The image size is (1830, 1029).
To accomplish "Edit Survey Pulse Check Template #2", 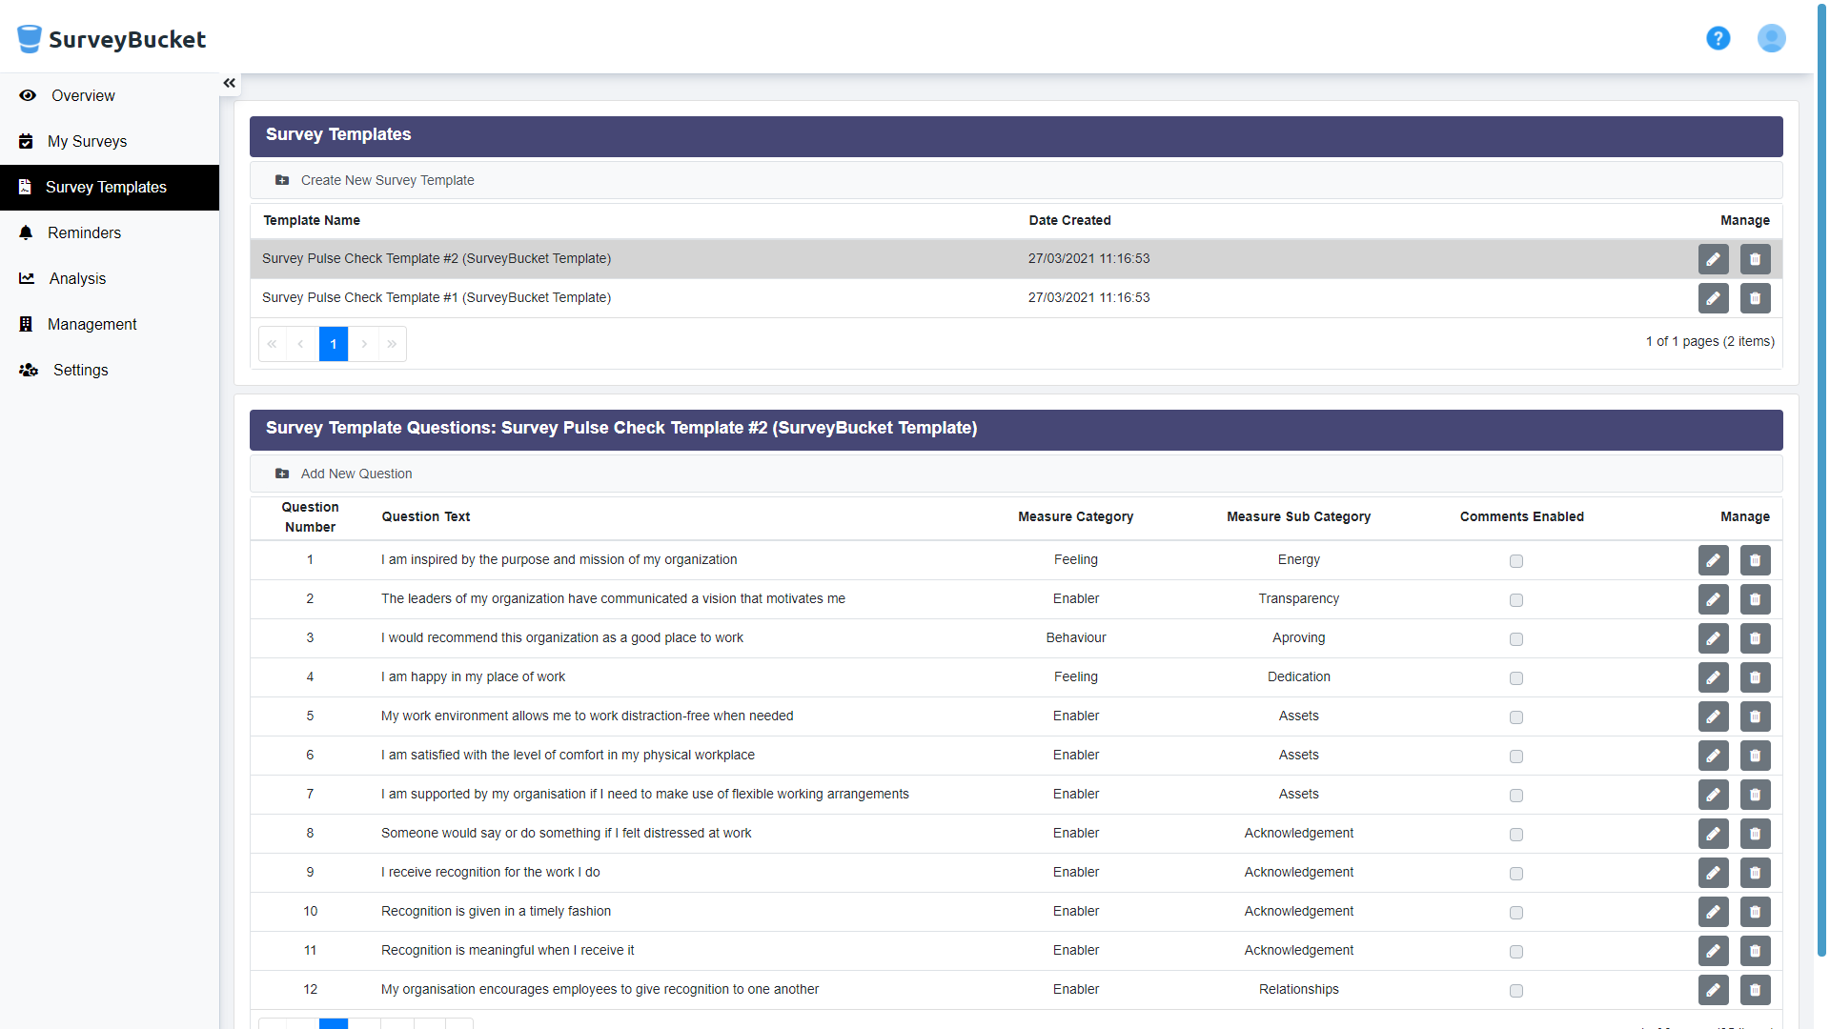I will [x=1713, y=259].
